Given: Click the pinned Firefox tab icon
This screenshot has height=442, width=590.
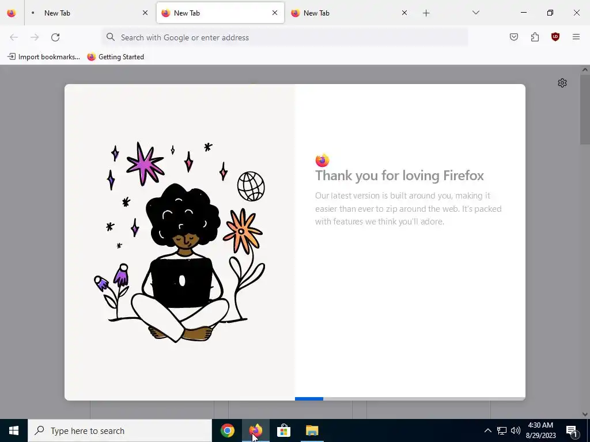Looking at the screenshot, I should click(x=12, y=13).
